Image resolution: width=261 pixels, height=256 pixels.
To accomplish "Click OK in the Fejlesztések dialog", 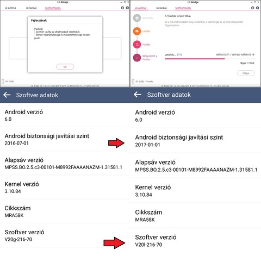I will pyautogui.click(x=65, y=67).
